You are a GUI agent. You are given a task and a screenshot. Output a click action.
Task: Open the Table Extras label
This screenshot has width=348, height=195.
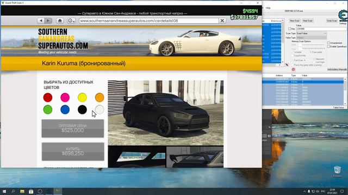click(x=338, y=107)
